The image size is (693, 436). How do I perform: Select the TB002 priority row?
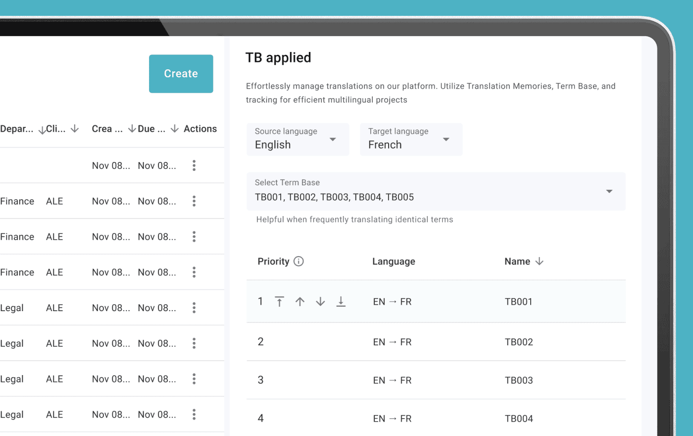pos(436,342)
